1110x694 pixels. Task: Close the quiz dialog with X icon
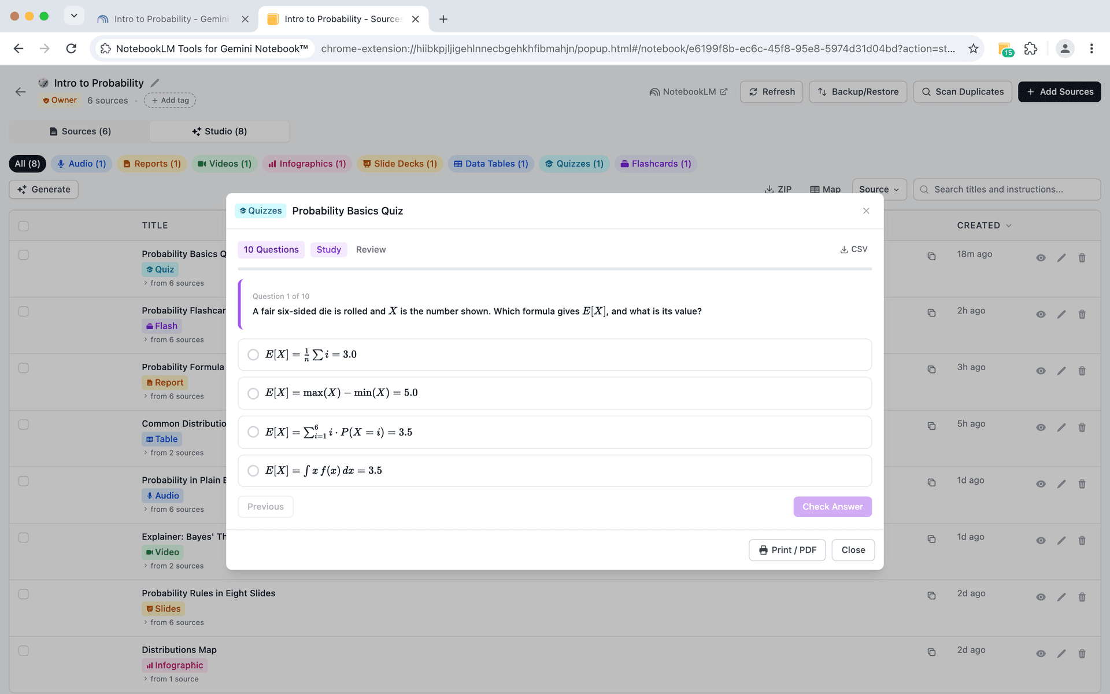click(x=866, y=211)
